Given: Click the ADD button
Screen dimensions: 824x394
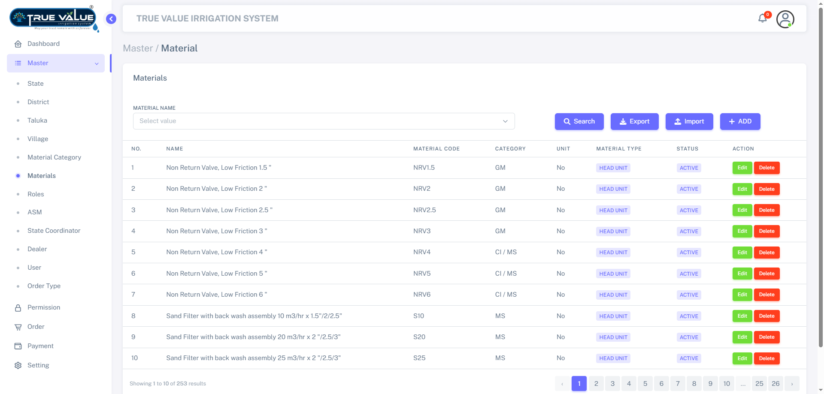Looking at the screenshot, I should pos(740,121).
